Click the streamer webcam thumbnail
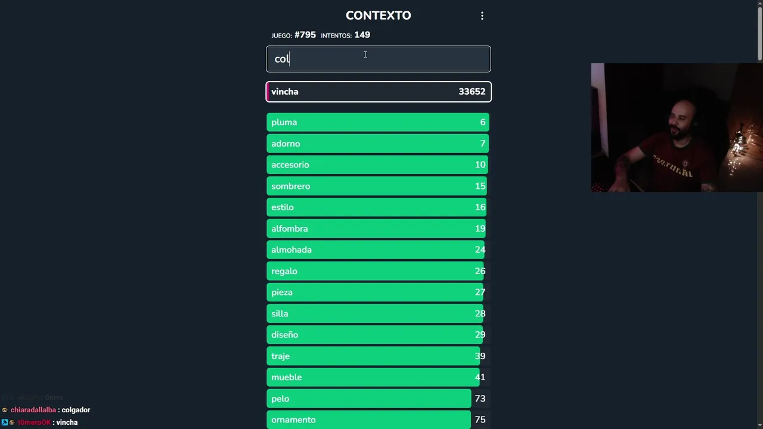Screen dimensions: 763x429 click(677, 128)
